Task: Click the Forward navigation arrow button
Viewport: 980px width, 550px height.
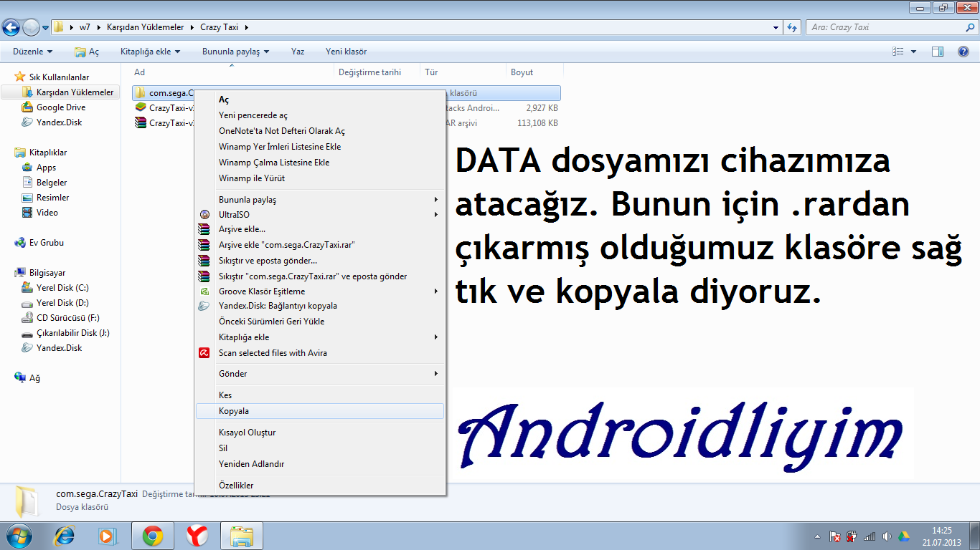Action: 31,27
